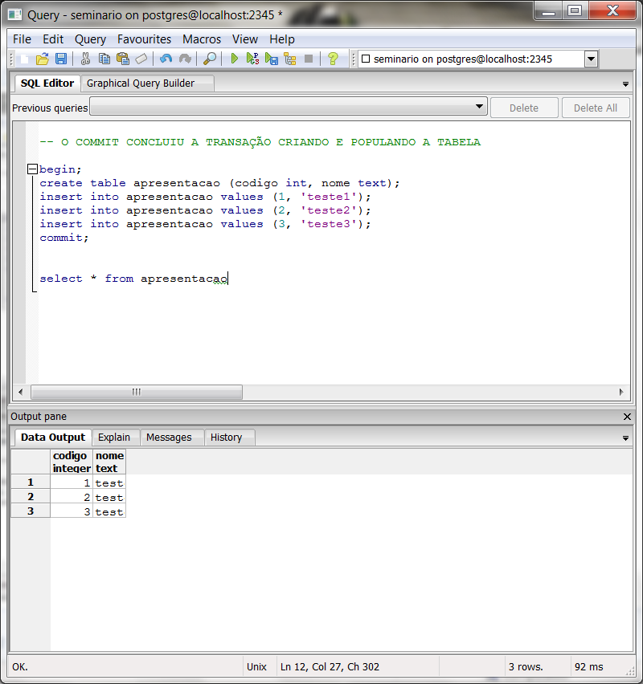Screen dimensions: 643x684
Task: Open the File menu
Action: (x=22, y=39)
